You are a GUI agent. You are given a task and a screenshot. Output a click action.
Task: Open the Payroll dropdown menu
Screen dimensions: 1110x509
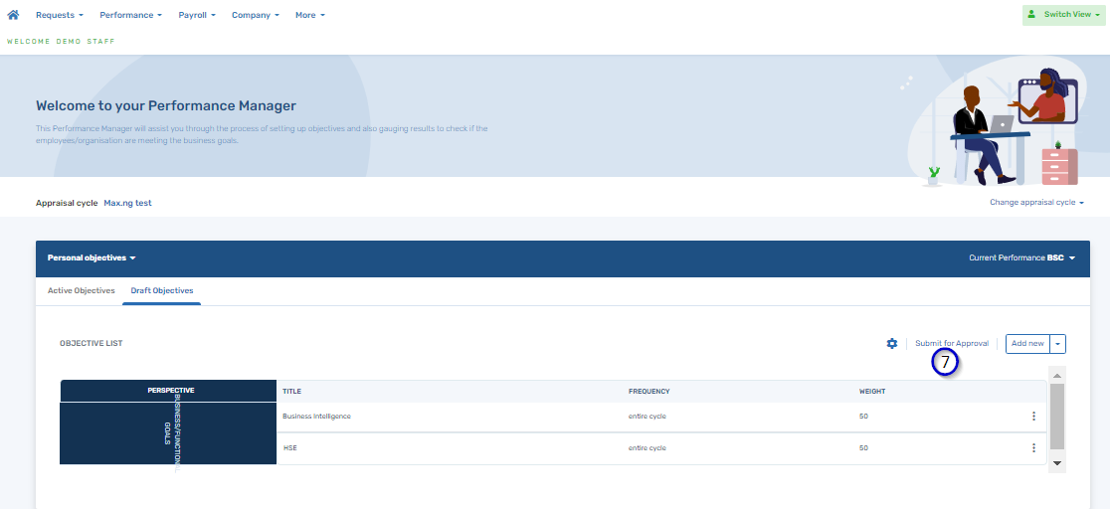197,15
